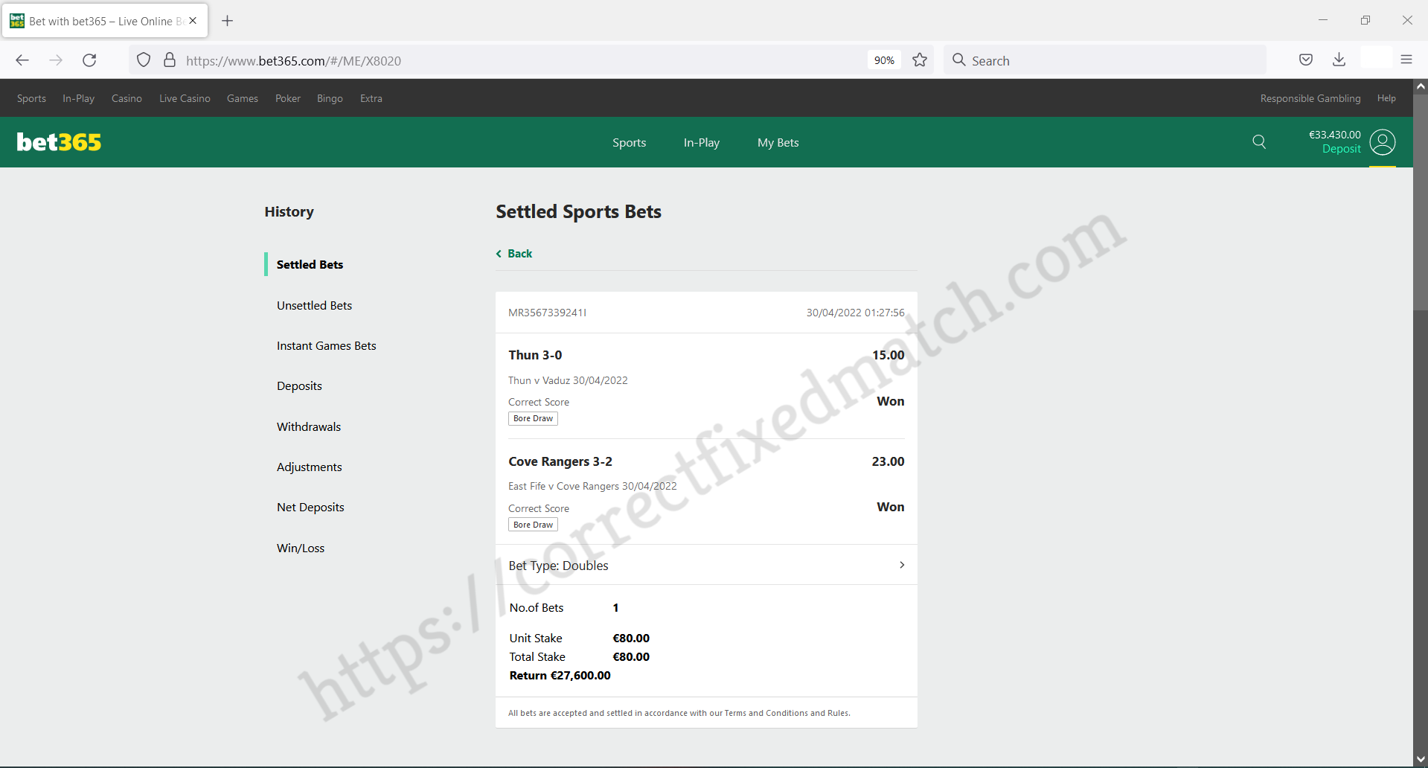Open the bet365 search

pyautogui.click(x=1258, y=141)
